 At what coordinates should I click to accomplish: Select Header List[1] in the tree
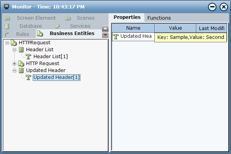coord(50,57)
